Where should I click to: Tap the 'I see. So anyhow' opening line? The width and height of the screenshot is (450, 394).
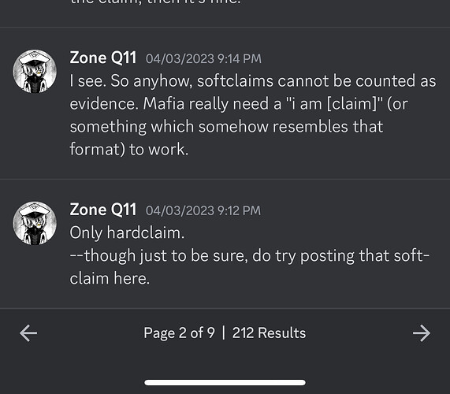click(131, 81)
